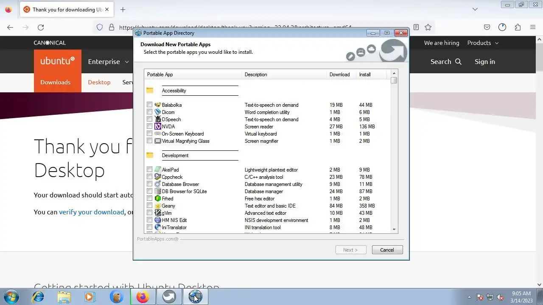Open Windows Start menu orb
The width and height of the screenshot is (543, 305).
11,297
